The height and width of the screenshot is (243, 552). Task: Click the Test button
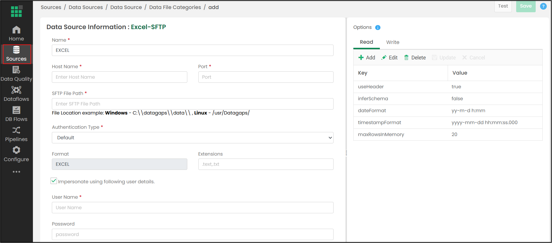coord(503,6)
